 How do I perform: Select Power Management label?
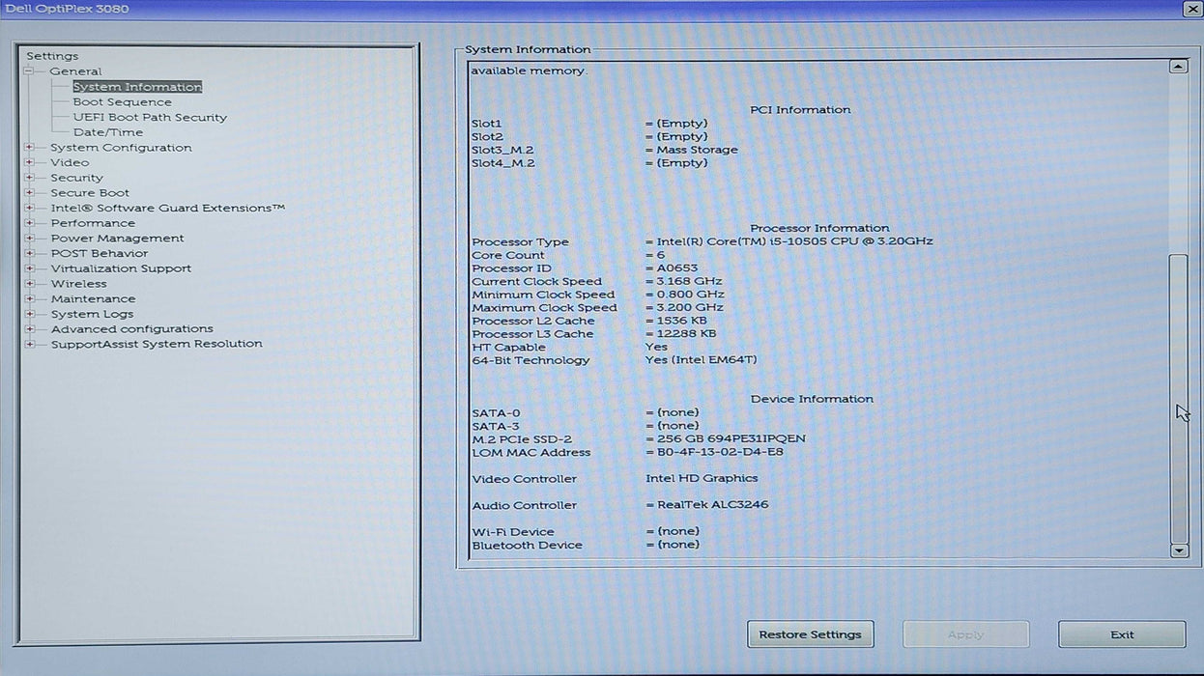[x=117, y=239]
